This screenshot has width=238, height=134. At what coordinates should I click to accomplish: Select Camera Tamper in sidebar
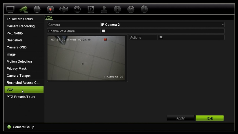coord(24,76)
